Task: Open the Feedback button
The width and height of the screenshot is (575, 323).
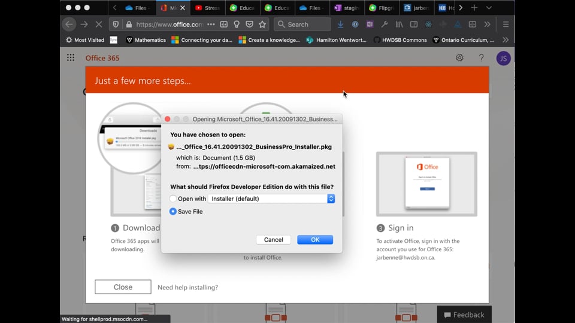Action: (x=464, y=315)
